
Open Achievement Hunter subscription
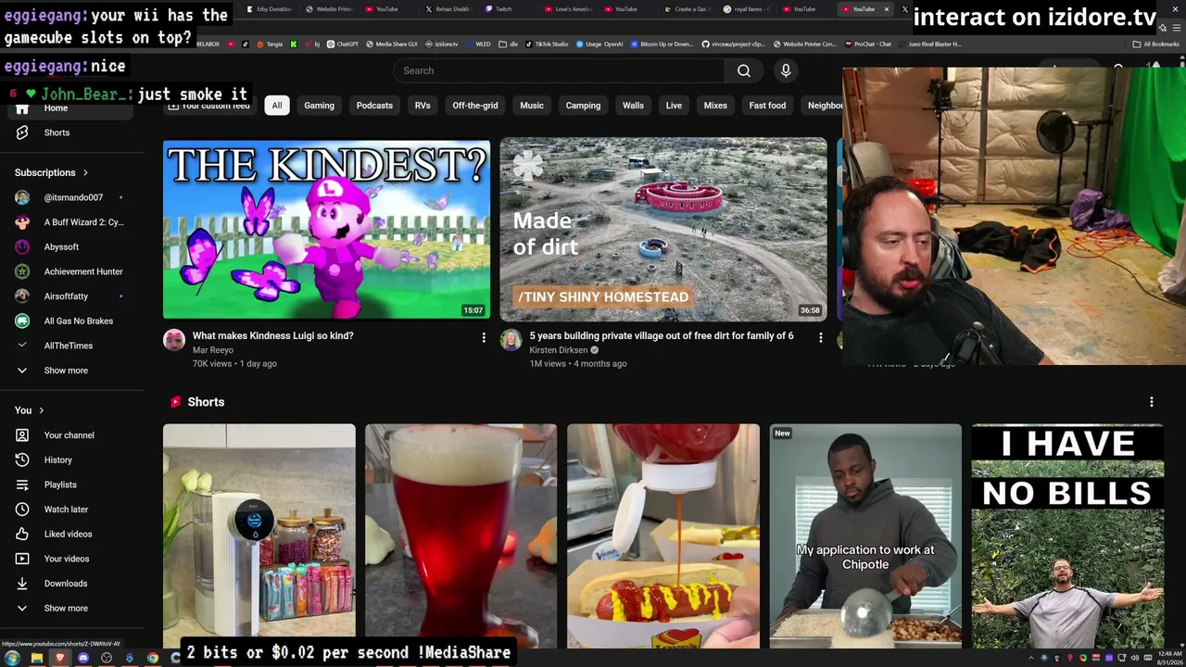pyautogui.click(x=70, y=271)
